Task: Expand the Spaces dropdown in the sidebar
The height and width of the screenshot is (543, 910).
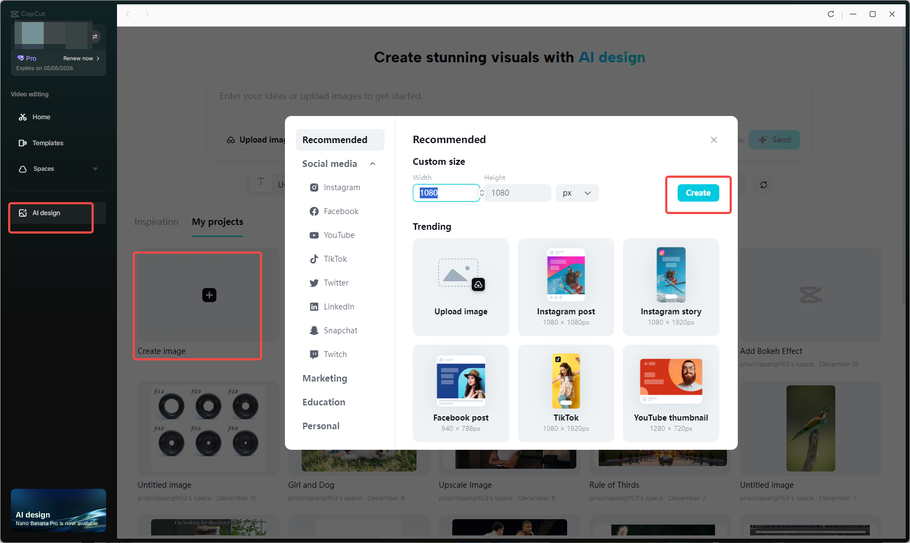Action: [x=95, y=169]
